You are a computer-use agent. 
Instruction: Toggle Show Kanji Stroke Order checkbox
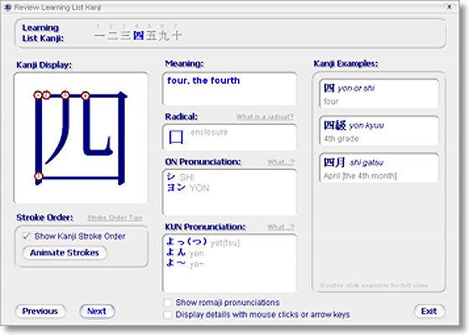click(x=26, y=236)
